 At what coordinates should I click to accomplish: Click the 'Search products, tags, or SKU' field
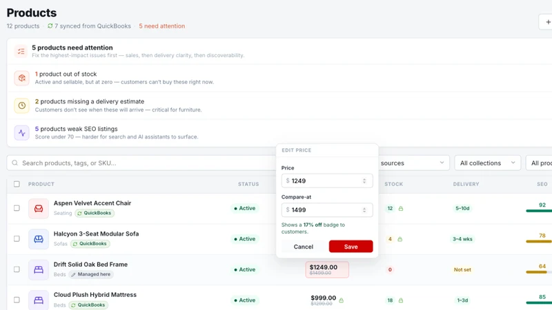(x=141, y=163)
